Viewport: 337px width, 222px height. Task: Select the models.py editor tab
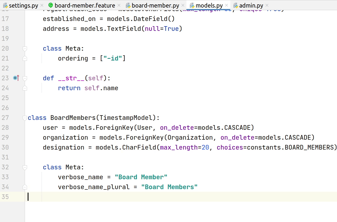click(x=209, y=5)
